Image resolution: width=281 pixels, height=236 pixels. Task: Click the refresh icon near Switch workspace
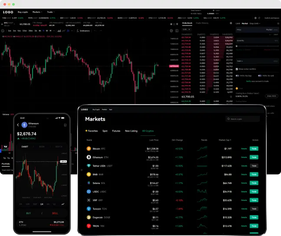tap(259, 18)
